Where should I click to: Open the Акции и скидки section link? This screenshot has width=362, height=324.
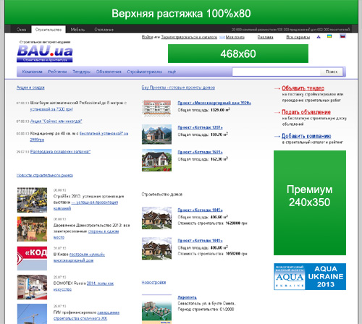(30, 88)
